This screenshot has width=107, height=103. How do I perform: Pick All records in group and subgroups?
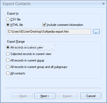[x=8, y=67]
